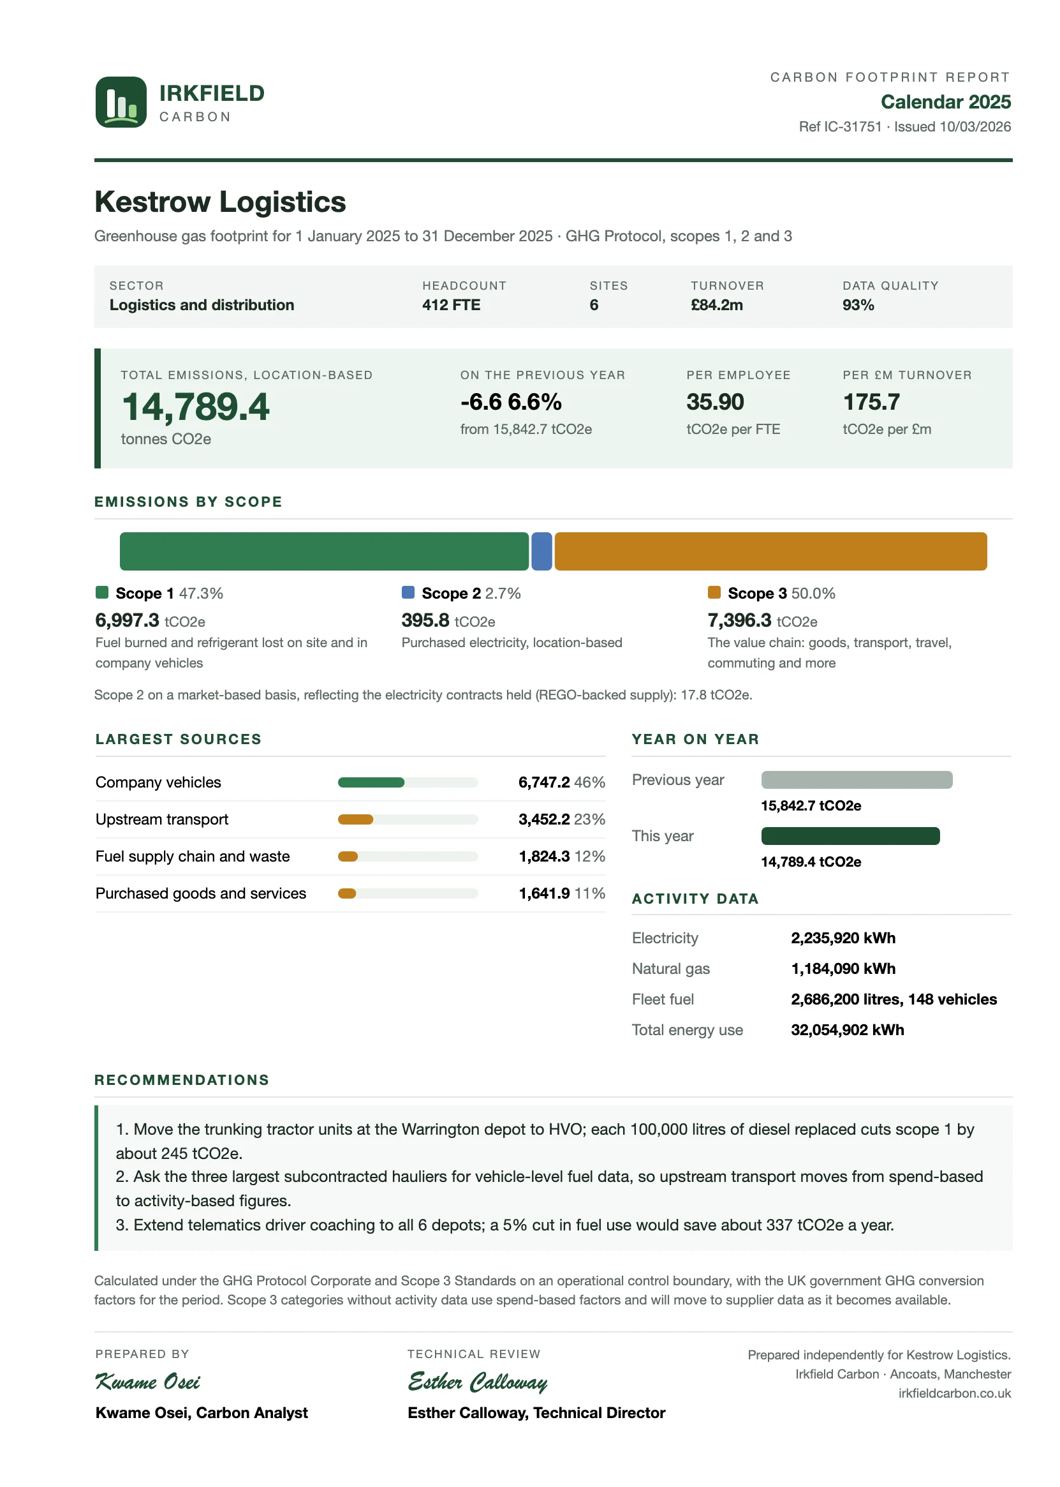
Task: Click the green Scope 1 legend swatch
Action: pos(102,592)
